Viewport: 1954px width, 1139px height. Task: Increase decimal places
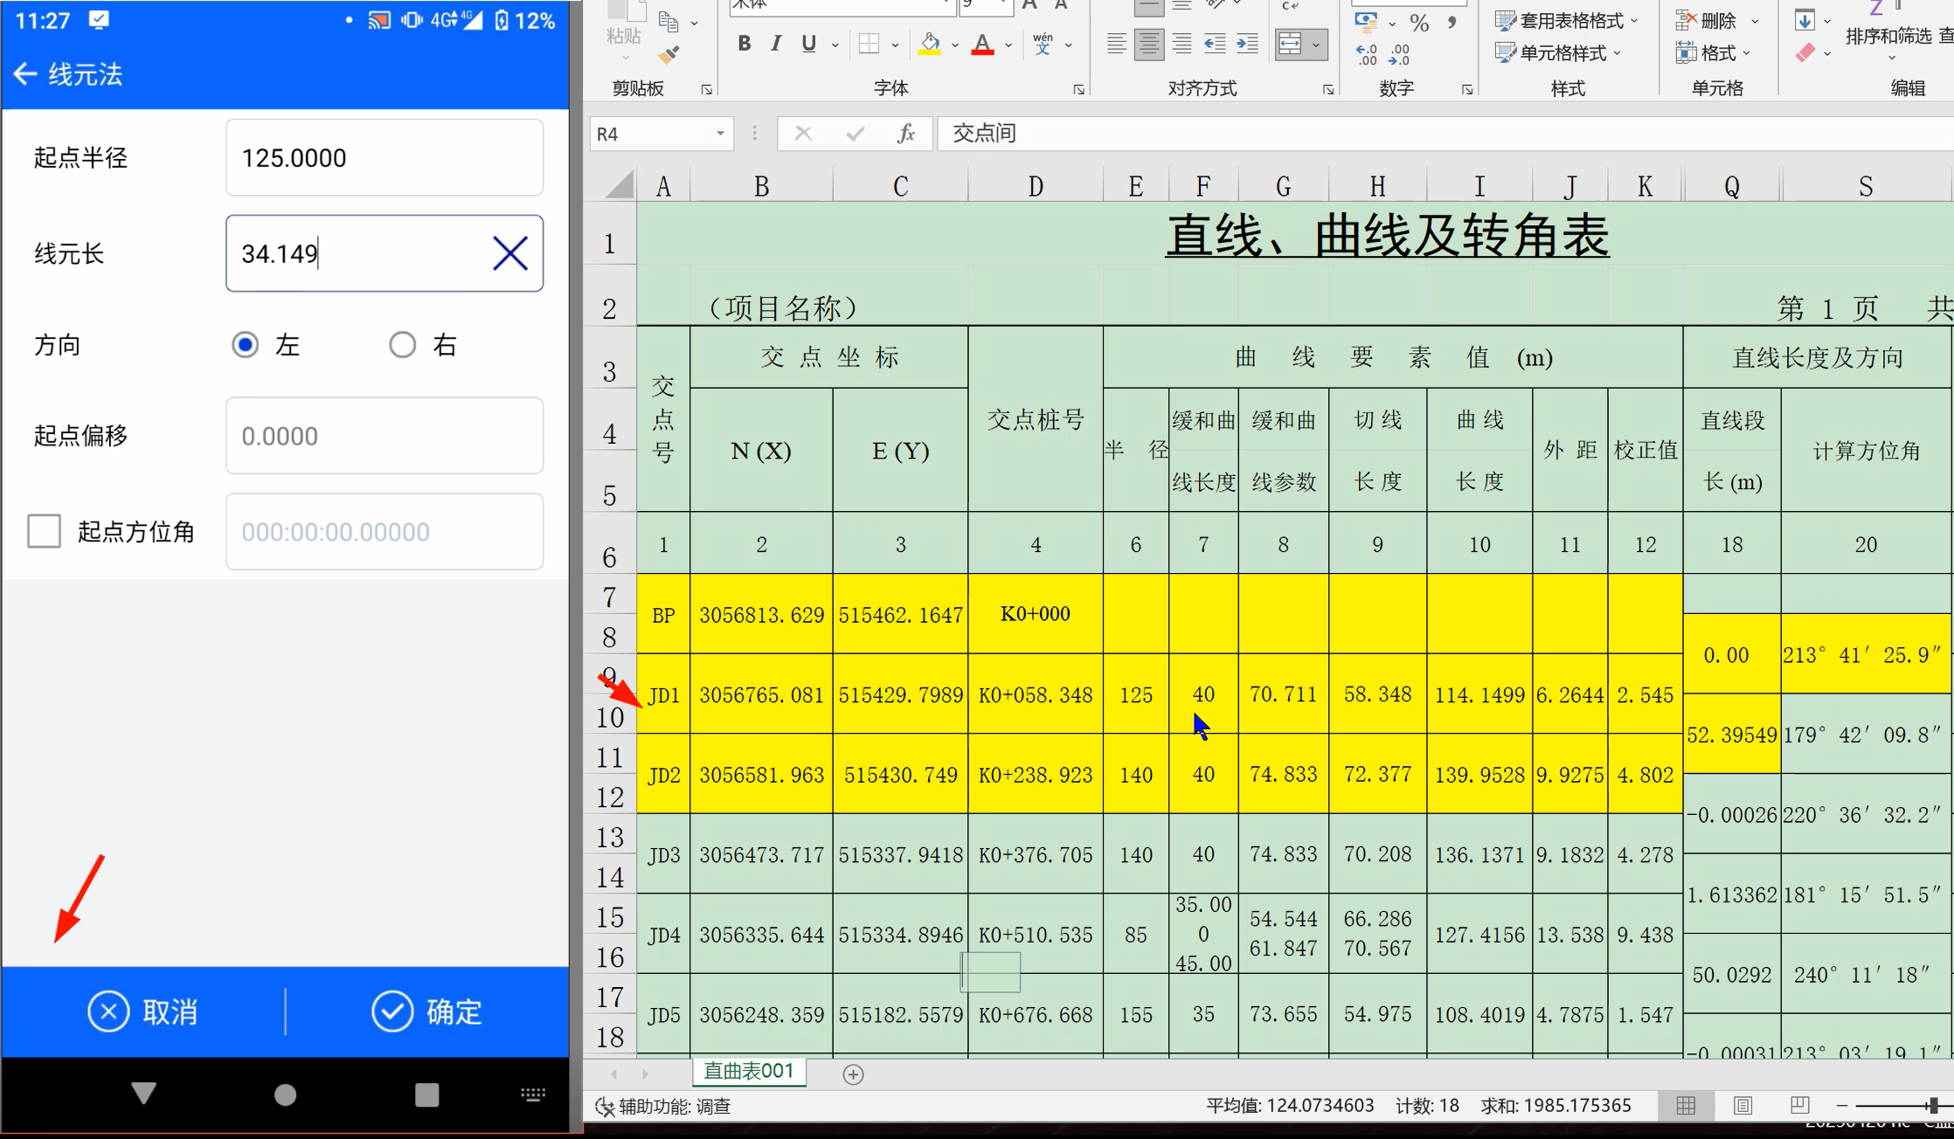pos(1367,55)
